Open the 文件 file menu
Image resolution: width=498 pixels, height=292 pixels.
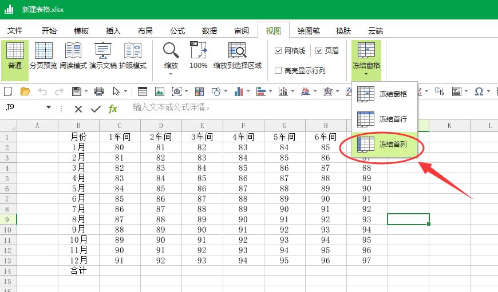point(15,30)
